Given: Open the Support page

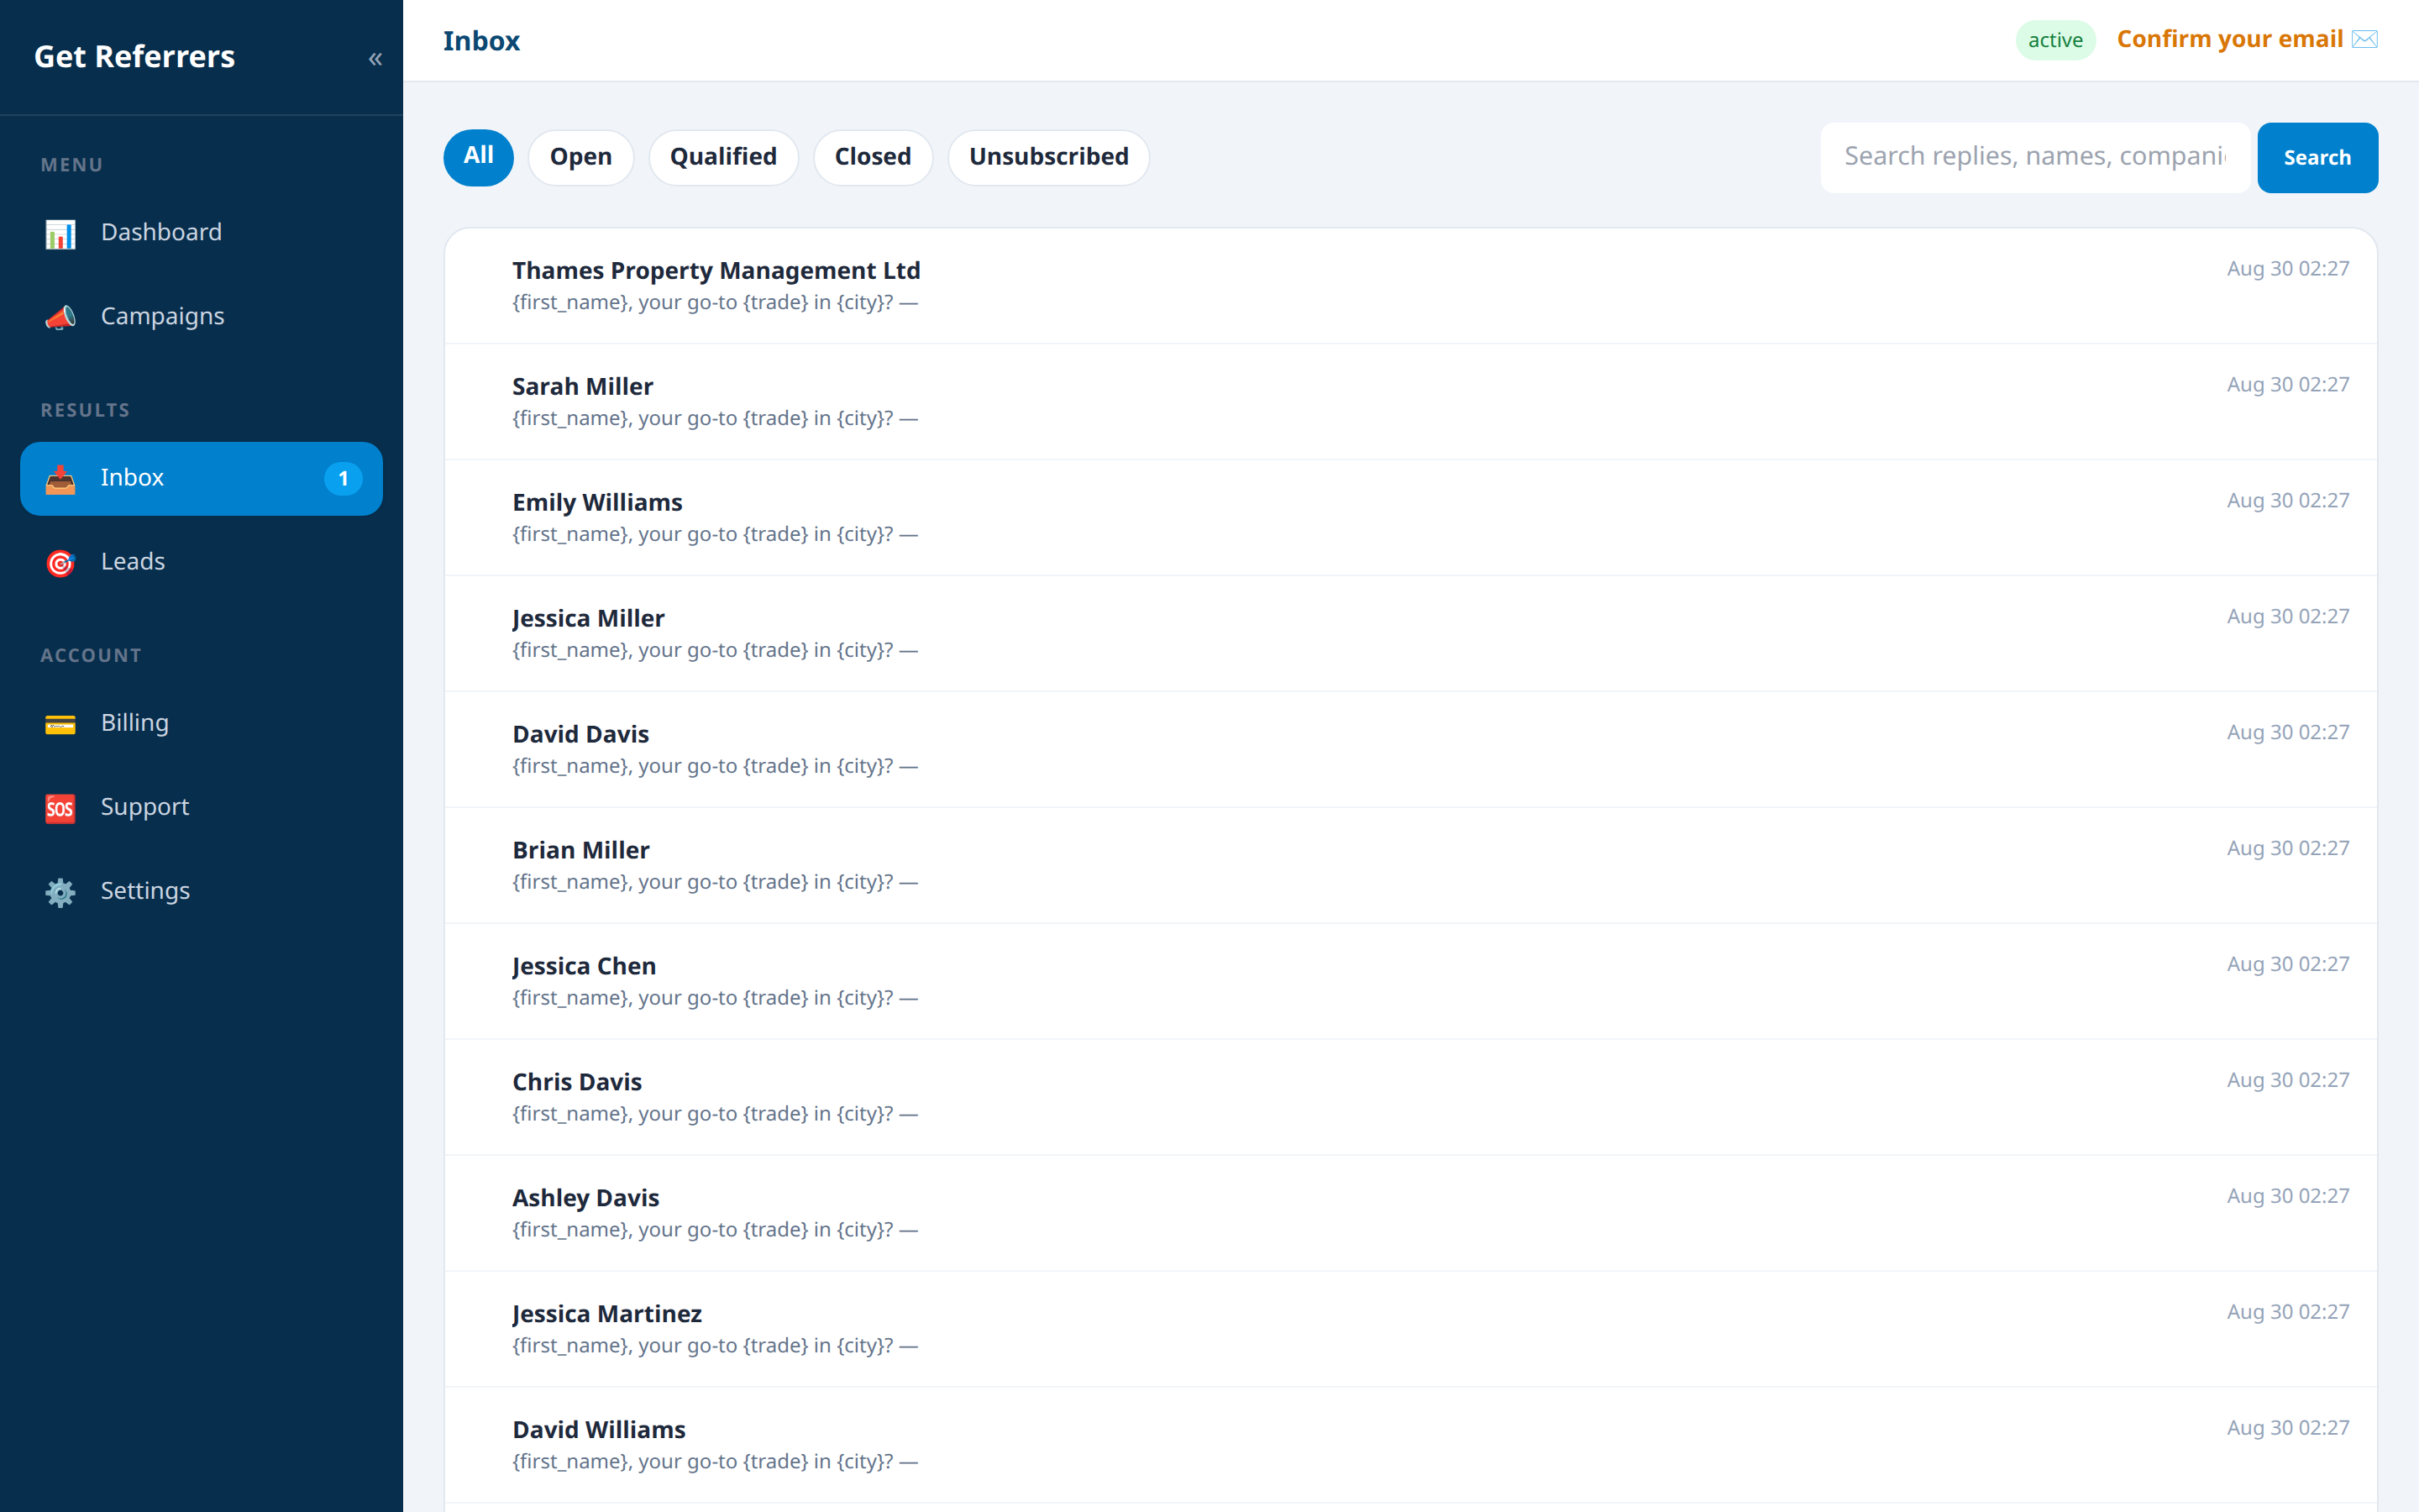Looking at the screenshot, I should click(201, 807).
